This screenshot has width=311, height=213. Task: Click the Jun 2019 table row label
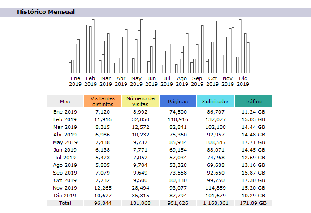click(65, 150)
